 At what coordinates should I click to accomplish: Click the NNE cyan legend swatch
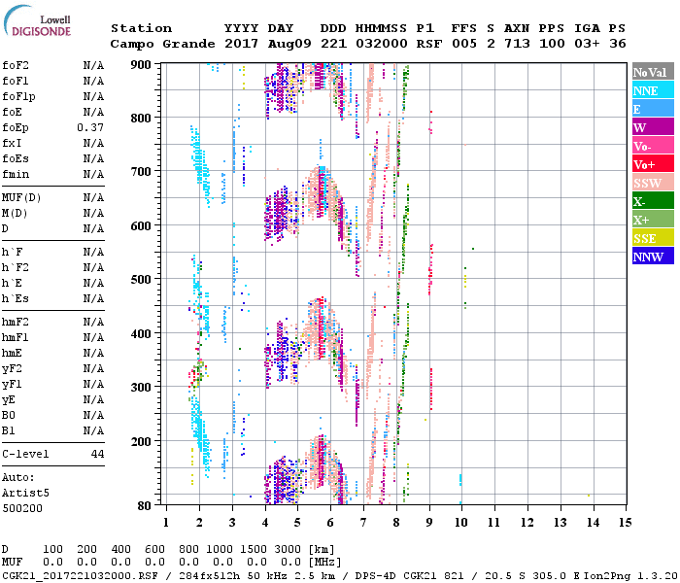click(652, 90)
